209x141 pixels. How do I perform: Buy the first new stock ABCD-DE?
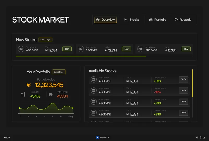pyautogui.click(x=67, y=49)
